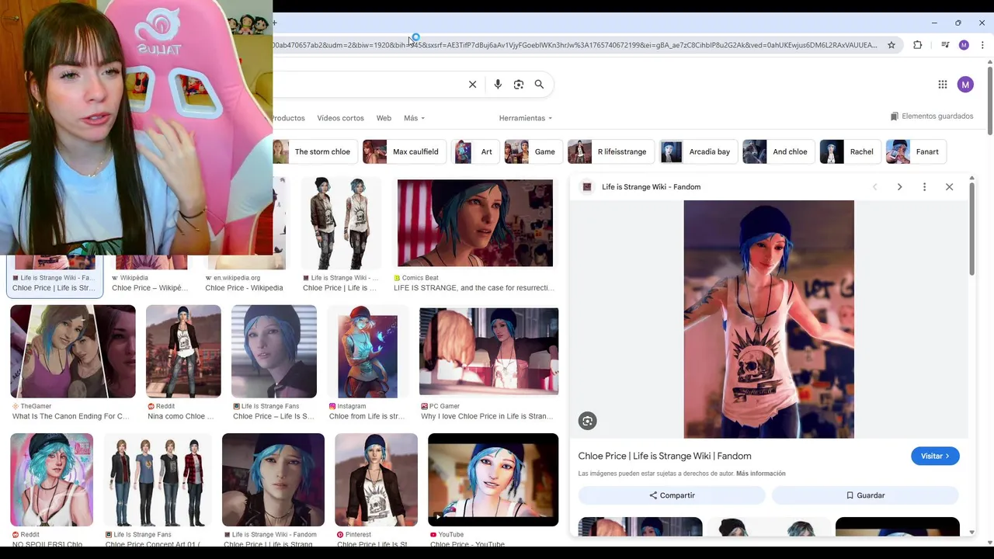Screen dimensions: 994x559
Task: Filter by Art chip
Action: click(477, 152)
